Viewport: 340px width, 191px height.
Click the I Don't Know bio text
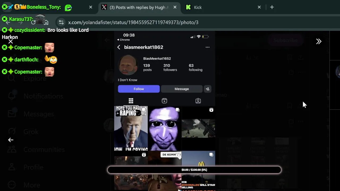pos(127,80)
